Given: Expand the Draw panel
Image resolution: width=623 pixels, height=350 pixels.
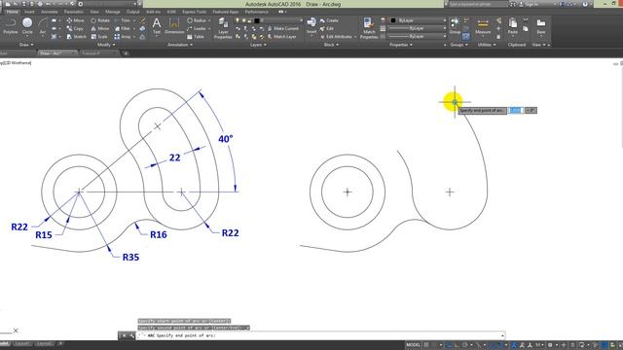Looking at the screenshot, I should (x=26, y=45).
